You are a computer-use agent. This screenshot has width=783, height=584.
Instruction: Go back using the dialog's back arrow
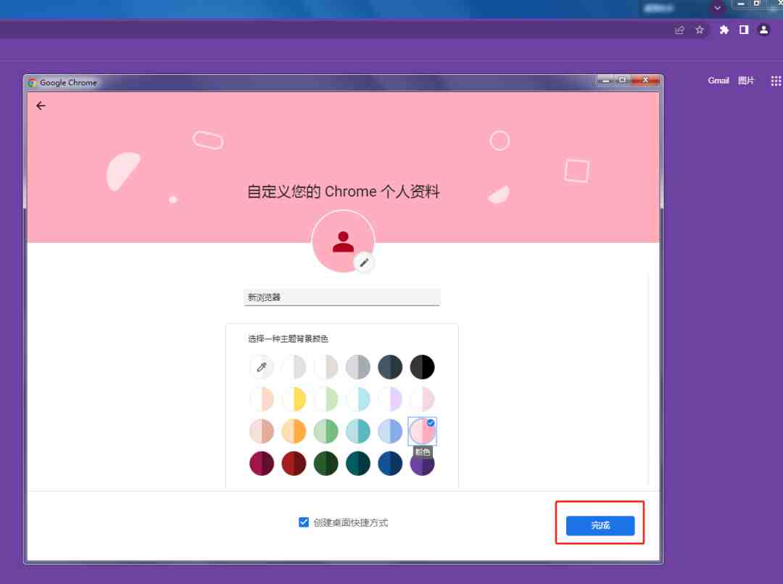click(x=41, y=106)
